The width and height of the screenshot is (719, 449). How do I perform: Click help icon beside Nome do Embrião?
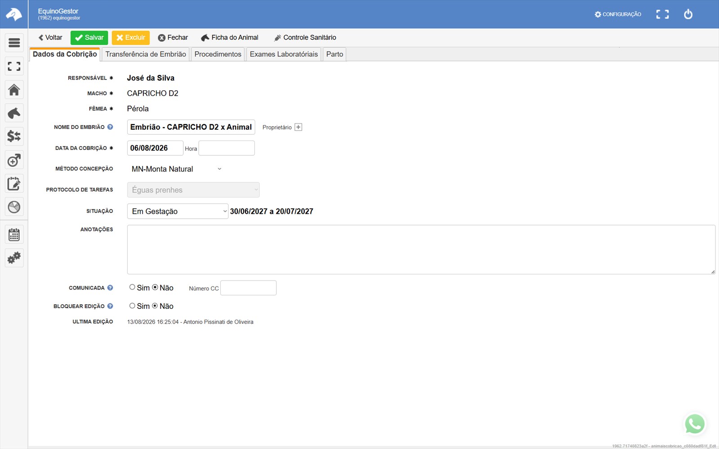click(110, 127)
